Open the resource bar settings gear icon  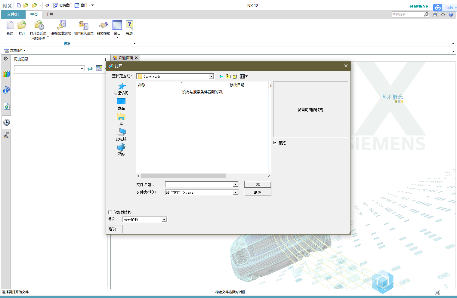[6, 59]
